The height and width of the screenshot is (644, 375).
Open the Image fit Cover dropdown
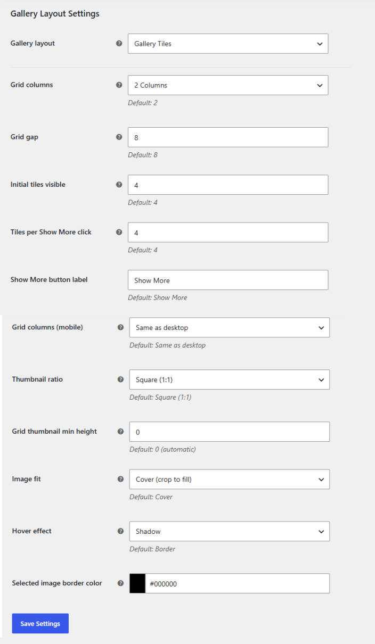[x=230, y=479]
